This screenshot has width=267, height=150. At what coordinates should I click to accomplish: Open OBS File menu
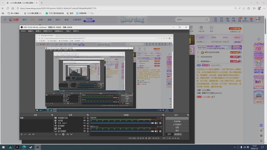pyautogui.click(x=23, y=31)
